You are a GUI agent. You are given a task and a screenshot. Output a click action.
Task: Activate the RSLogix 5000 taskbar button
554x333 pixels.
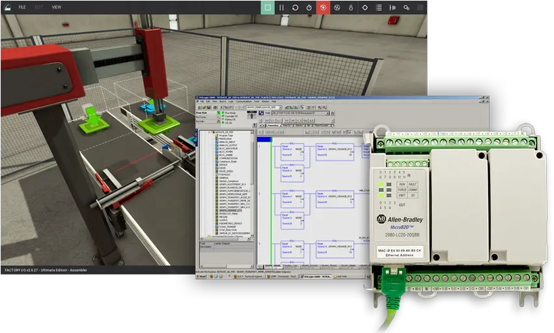(316, 276)
